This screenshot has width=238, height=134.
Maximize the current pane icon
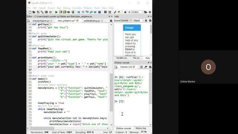tap(106, 12)
